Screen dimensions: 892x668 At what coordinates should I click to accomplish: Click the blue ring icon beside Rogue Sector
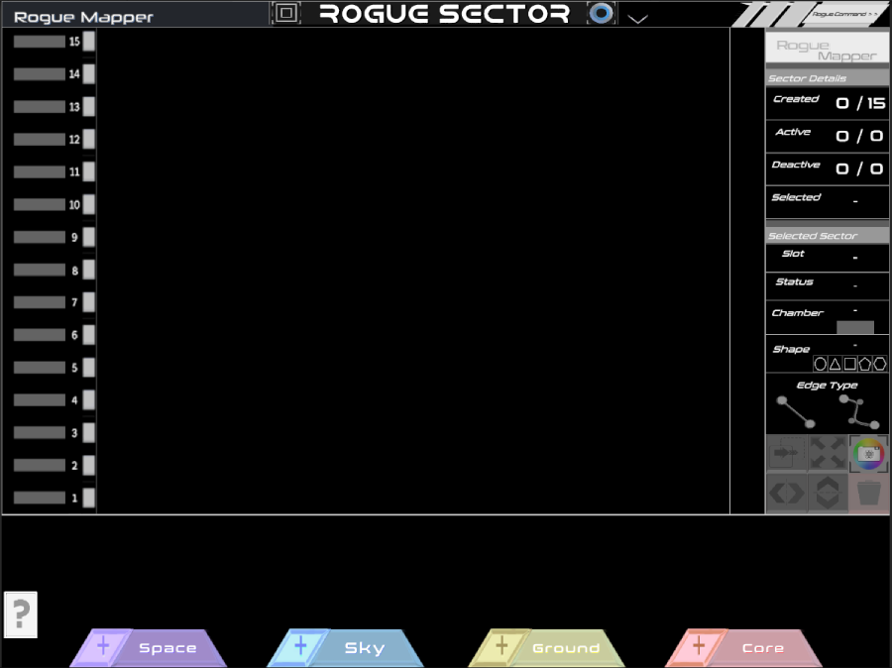(x=601, y=13)
